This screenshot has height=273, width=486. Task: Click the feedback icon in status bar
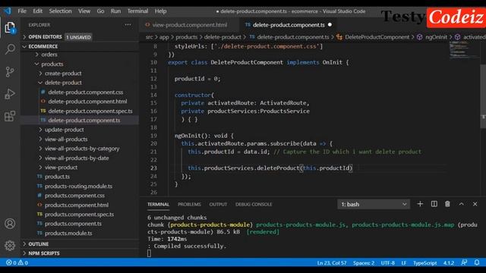pos(464,262)
